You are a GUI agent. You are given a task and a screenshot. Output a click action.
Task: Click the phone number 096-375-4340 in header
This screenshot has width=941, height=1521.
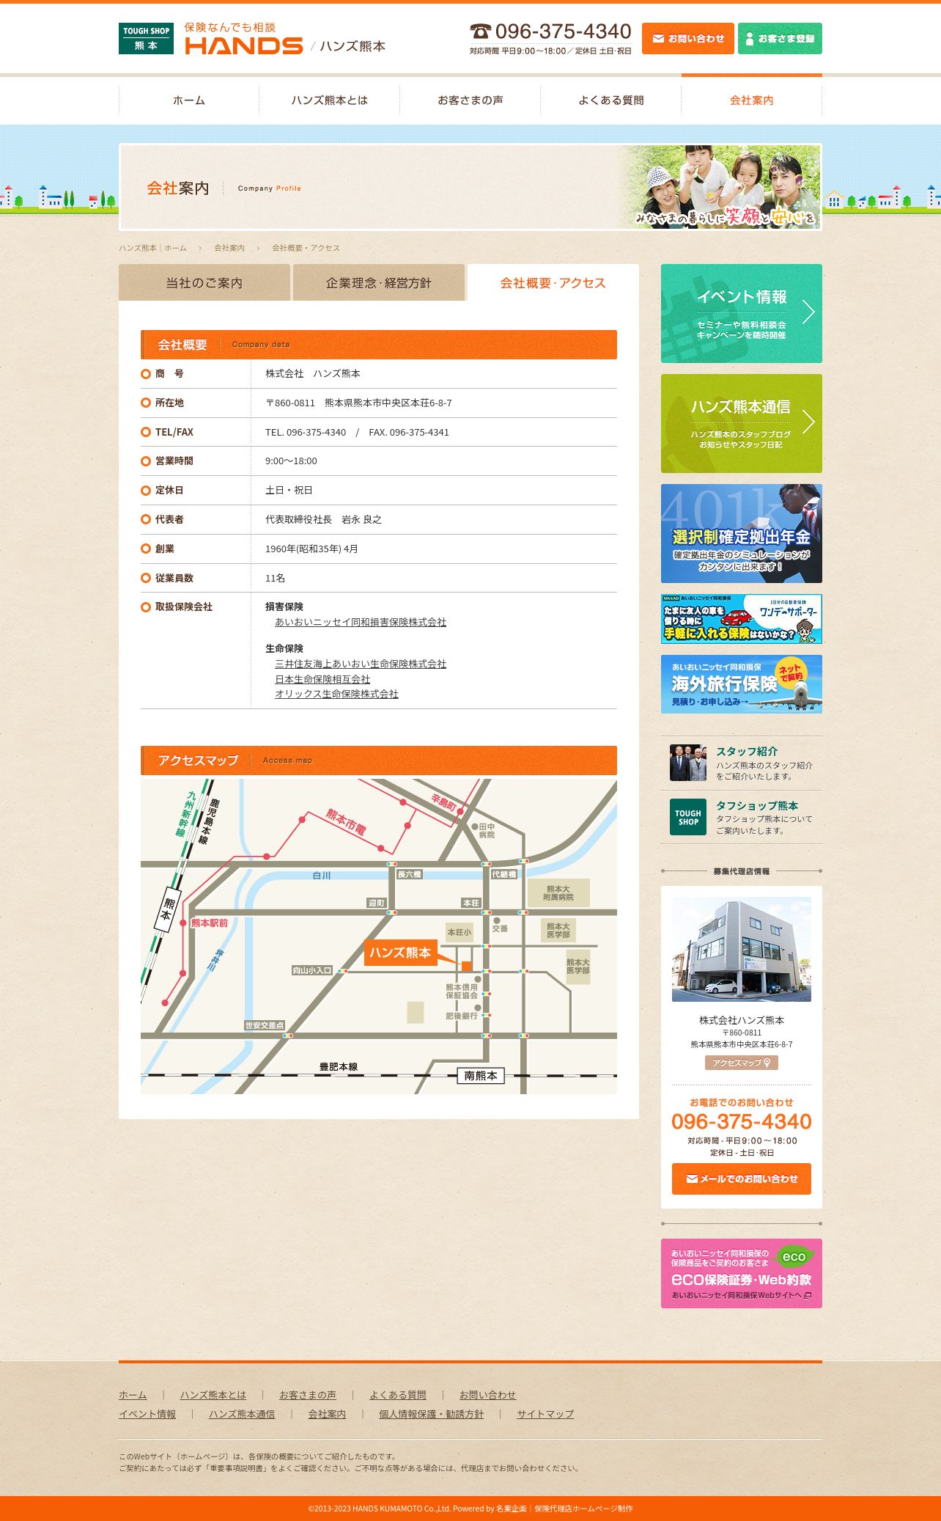(x=563, y=32)
